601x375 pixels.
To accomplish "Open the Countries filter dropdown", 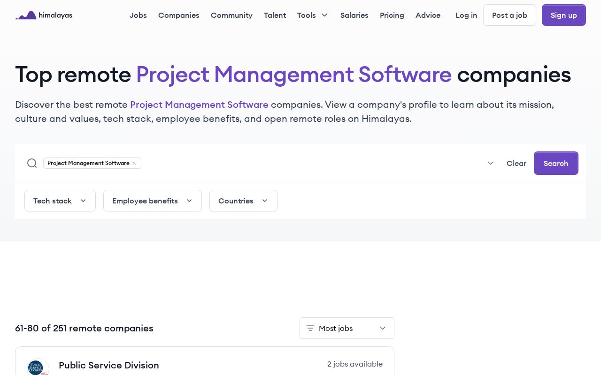I will [243, 201].
